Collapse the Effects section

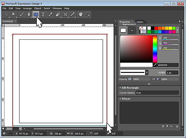(120, 99)
